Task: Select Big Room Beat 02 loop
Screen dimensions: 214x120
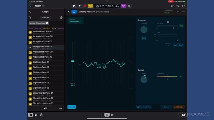Action: click(x=45, y=68)
